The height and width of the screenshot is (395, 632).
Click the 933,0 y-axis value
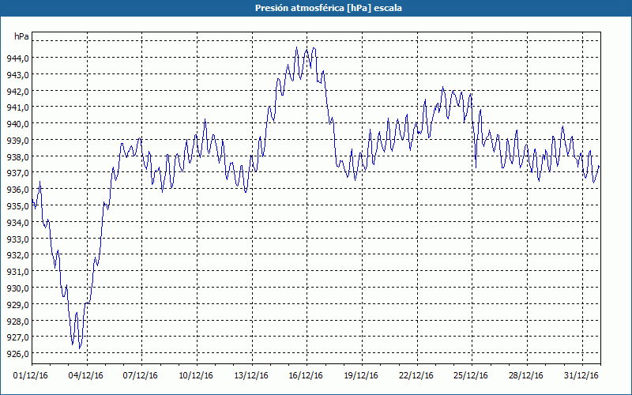pos(17,239)
